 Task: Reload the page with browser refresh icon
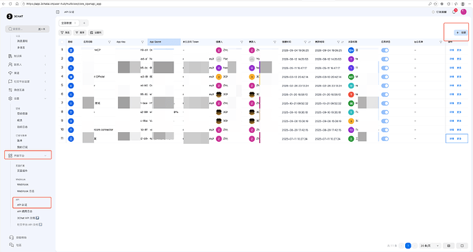(x=10, y=3)
